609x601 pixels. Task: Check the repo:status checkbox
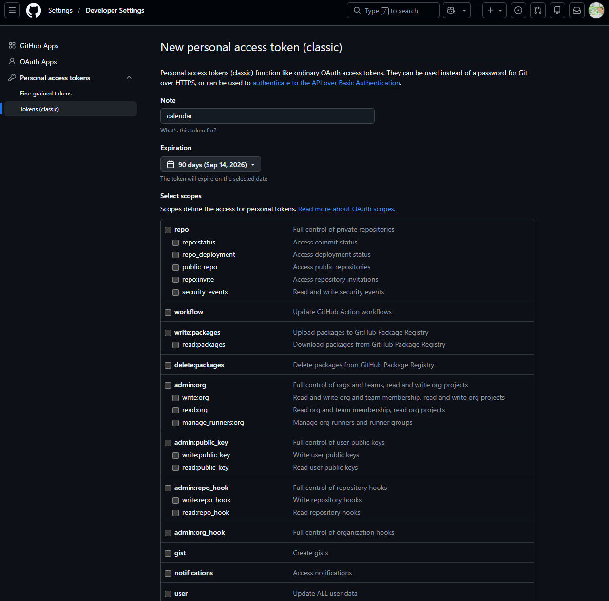pos(175,243)
